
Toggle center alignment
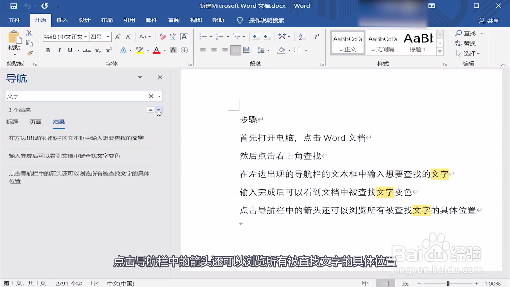[214, 50]
